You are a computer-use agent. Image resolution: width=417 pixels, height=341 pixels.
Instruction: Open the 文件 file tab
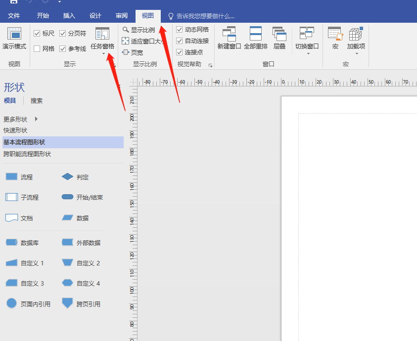click(14, 16)
